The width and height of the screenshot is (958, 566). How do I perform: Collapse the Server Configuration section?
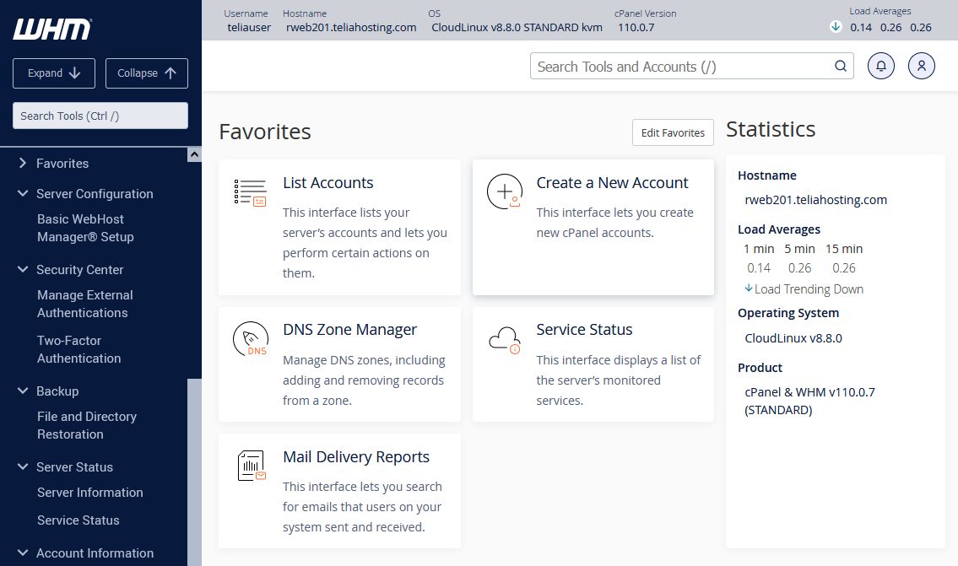[x=23, y=193]
